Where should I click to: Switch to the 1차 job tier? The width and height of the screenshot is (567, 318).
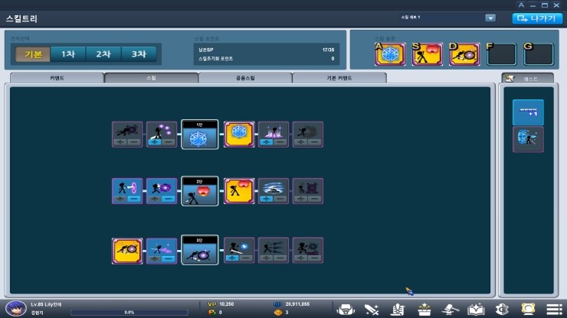(68, 54)
